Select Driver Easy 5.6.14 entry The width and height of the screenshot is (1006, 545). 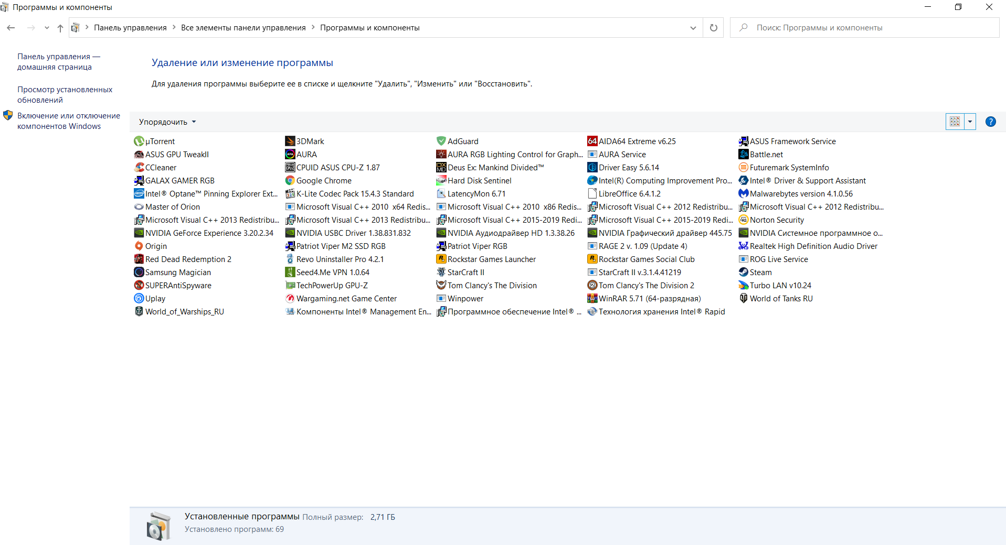coord(623,168)
